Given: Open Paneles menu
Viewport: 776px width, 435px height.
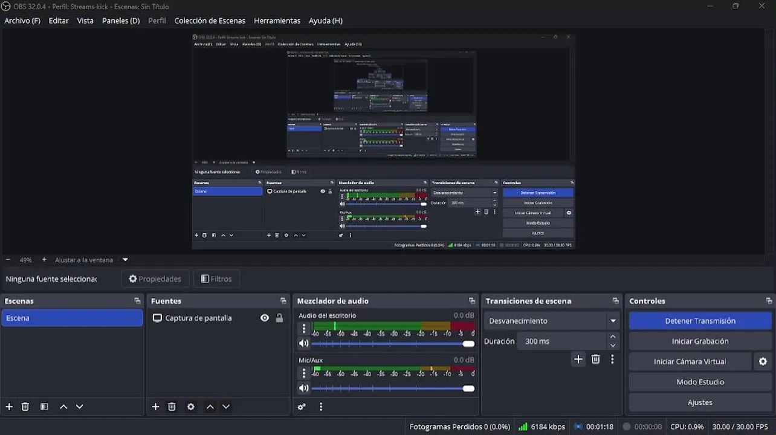Looking at the screenshot, I should (x=121, y=21).
